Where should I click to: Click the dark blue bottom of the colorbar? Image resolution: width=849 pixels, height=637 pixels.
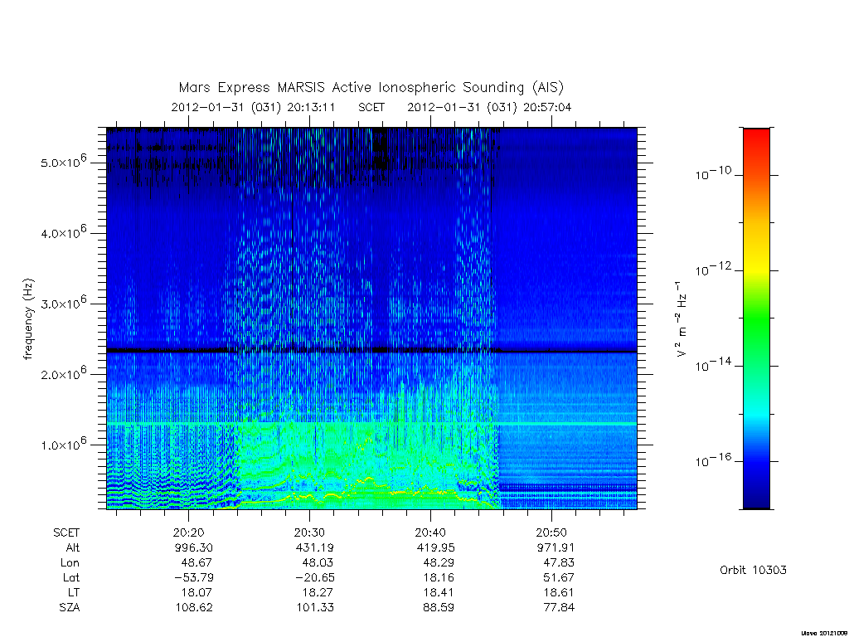756,501
